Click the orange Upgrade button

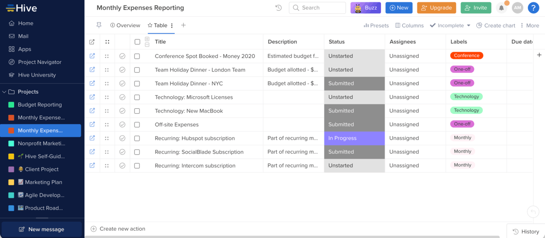point(436,8)
